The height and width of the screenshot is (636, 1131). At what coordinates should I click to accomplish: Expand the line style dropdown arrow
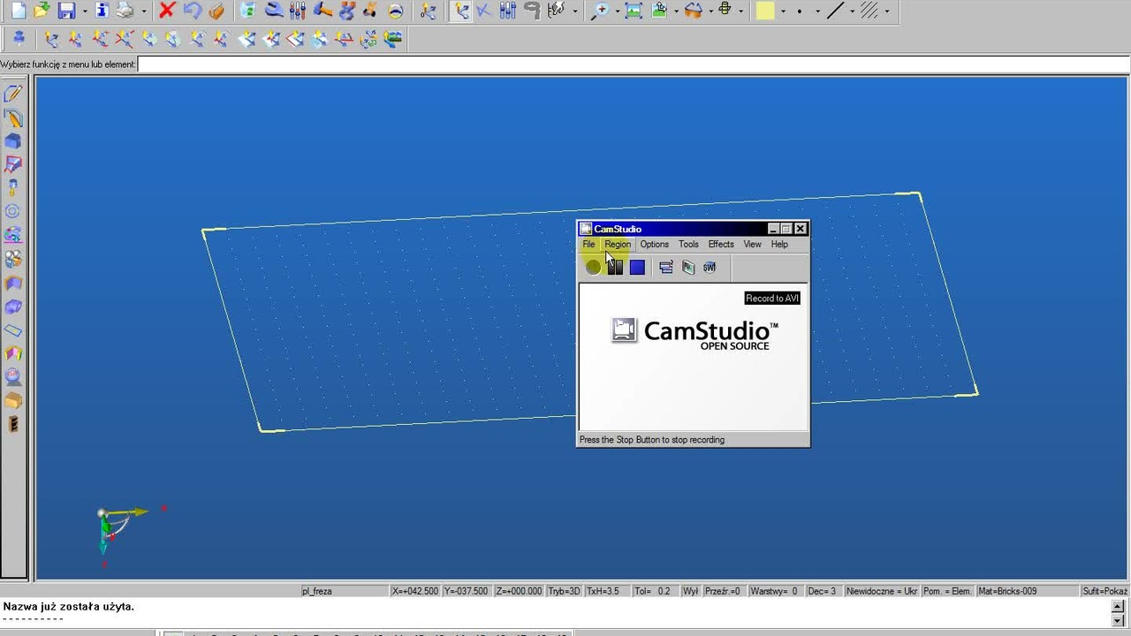coord(852,11)
